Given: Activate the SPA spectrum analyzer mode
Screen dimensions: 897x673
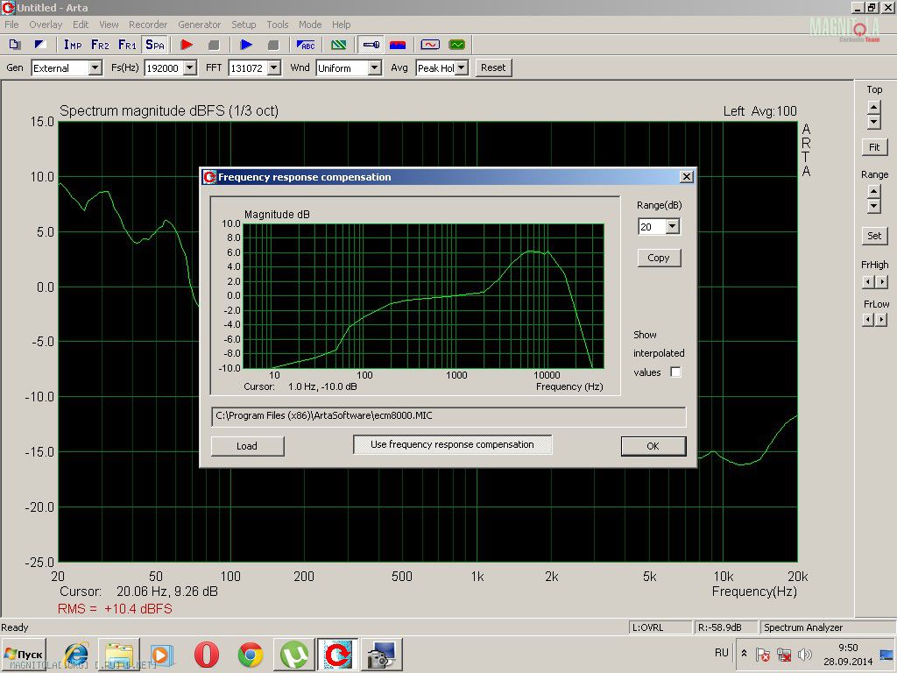Looking at the screenshot, I should (x=155, y=45).
